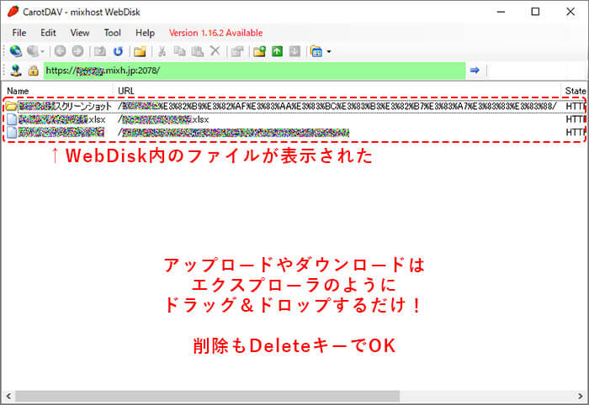
Task: Sort by the State column header
Action: pyautogui.click(x=574, y=91)
